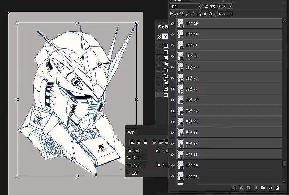Image resolution: width=289 pixels, height=195 pixels.
Task: Lock image pixels with brush icon
Action: (x=187, y=14)
